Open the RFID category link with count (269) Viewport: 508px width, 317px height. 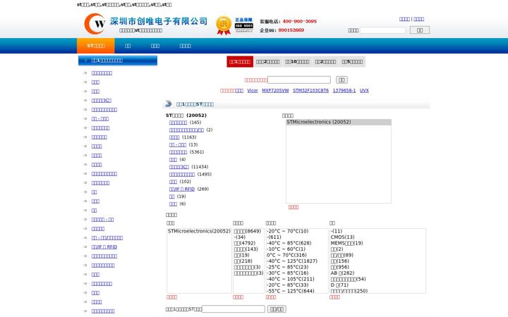tap(182, 189)
